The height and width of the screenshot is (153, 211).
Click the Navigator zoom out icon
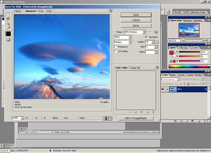[x=183, y=40]
